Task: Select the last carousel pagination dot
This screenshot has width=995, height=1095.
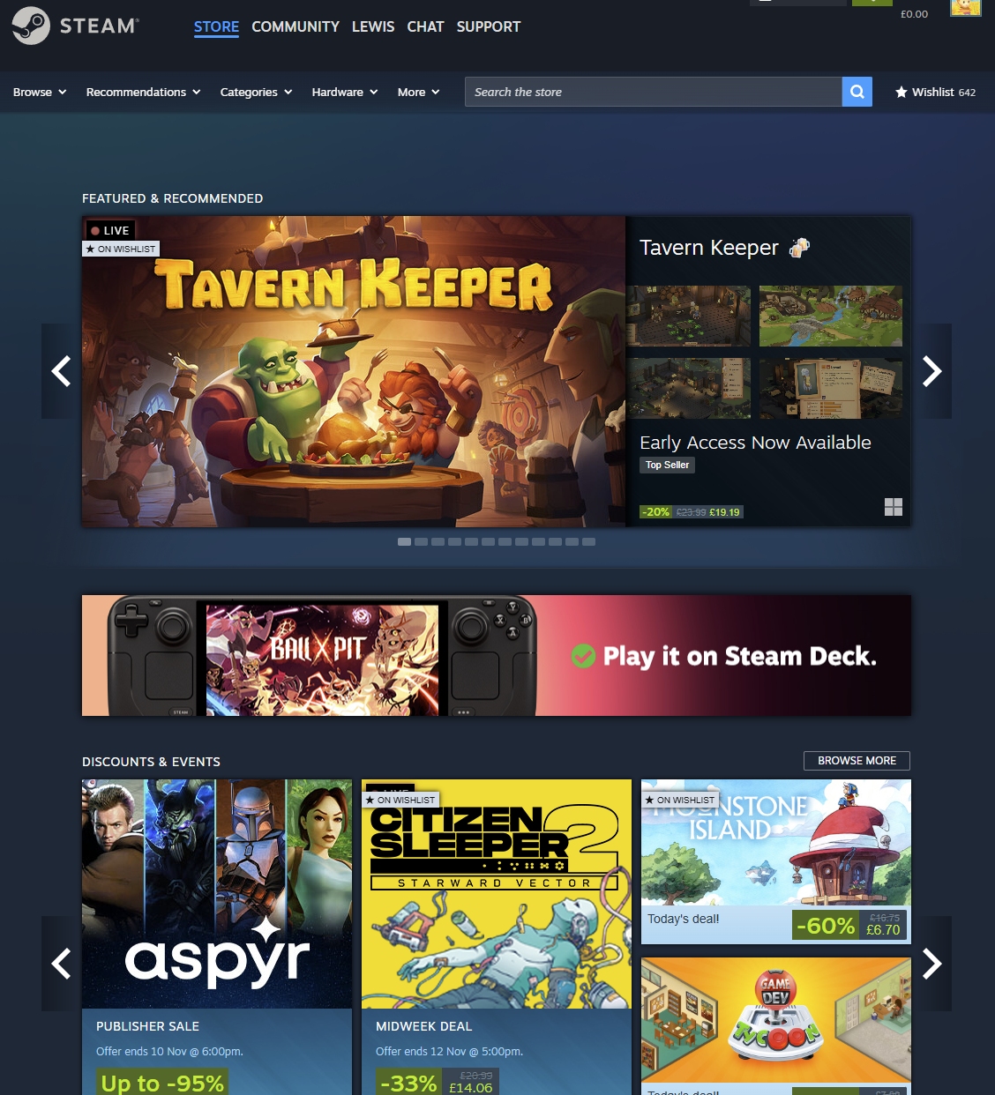Action: pyautogui.click(x=589, y=541)
